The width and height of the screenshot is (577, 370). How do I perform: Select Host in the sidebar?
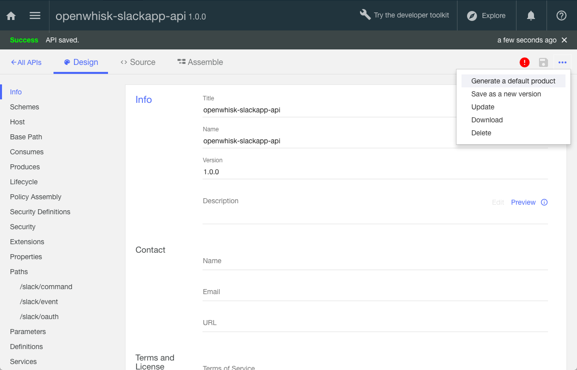[x=17, y=122]
